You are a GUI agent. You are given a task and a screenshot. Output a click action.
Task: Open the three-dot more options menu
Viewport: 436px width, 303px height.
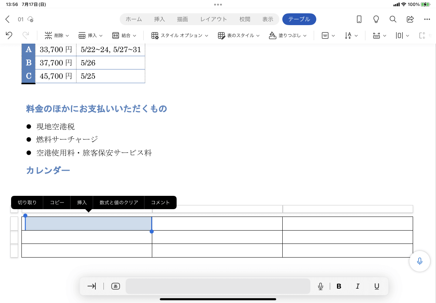pyautogui.click(x=427, y=19)
